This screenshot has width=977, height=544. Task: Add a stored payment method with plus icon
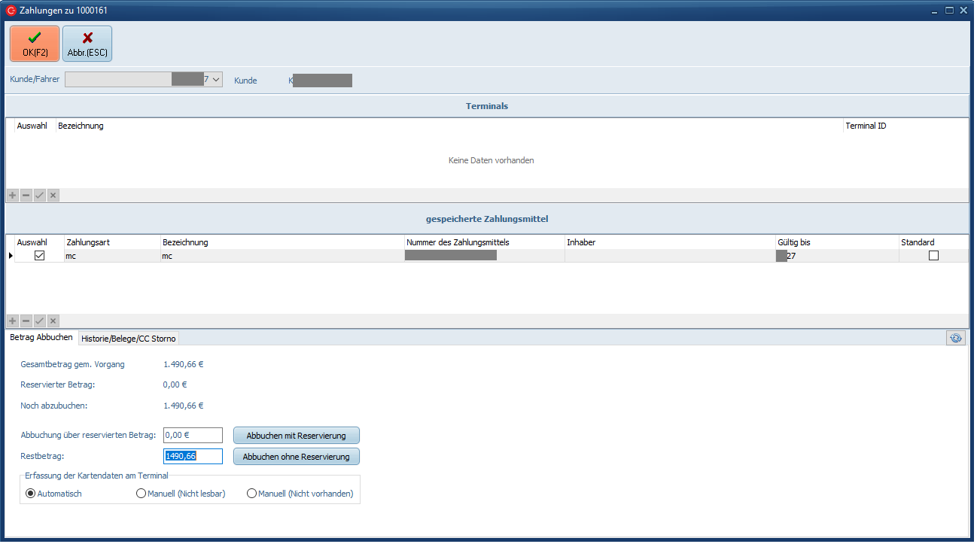tap(12, 321)
